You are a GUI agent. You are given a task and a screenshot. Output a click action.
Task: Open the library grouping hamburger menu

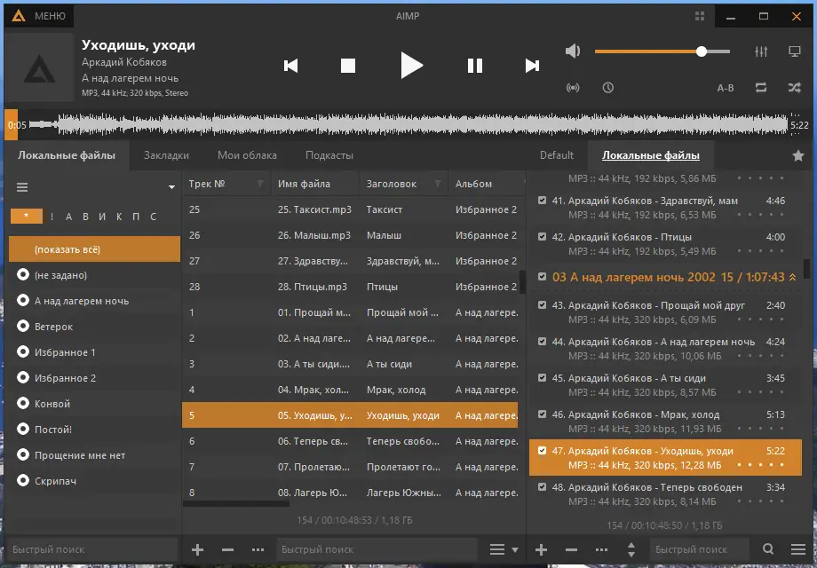click(22, 187)
